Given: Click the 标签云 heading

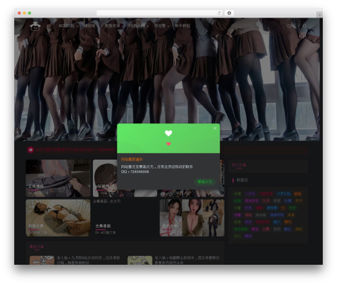Looking at the screenshot, I should point(242,180).
